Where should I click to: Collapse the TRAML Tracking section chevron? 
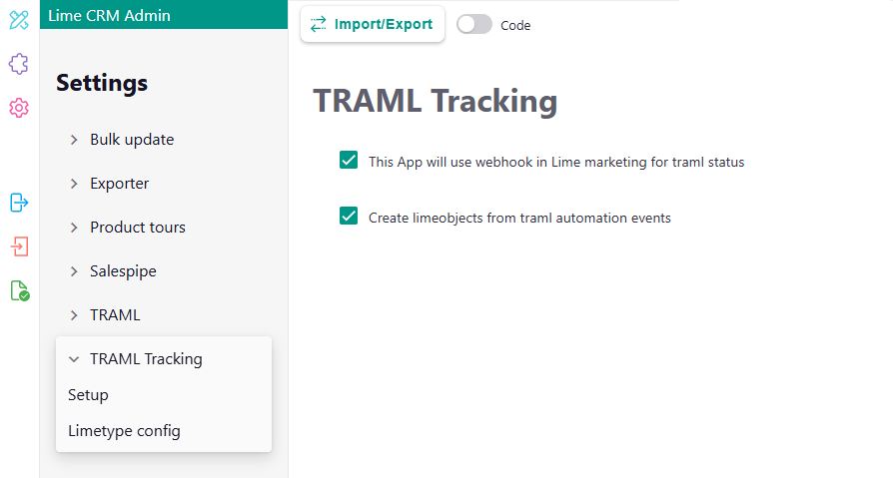(x=74, y=359)
